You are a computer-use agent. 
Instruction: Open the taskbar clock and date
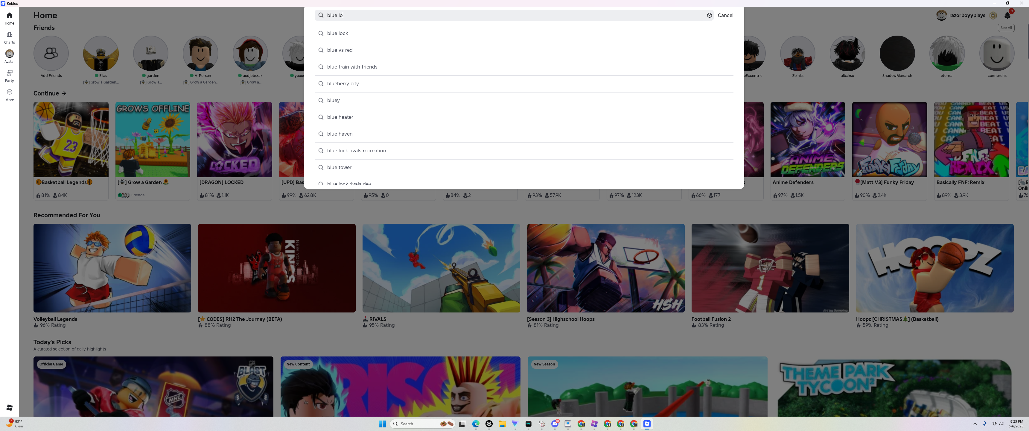(x=1016, y=424)
